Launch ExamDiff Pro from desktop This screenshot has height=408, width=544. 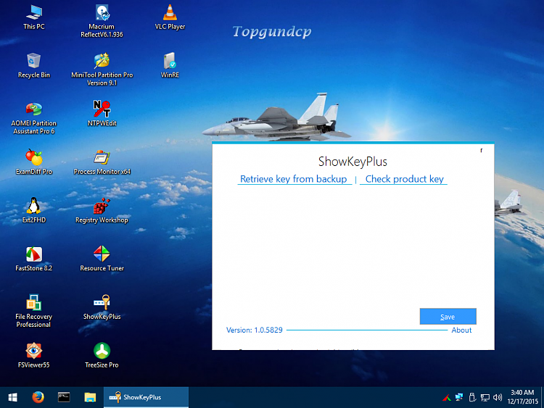click(x=33, y=162)
